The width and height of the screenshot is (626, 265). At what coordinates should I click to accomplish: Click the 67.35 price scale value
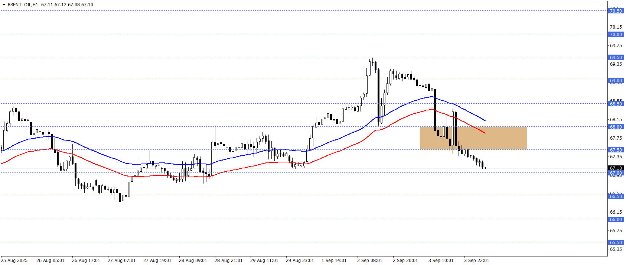[616, 157]
